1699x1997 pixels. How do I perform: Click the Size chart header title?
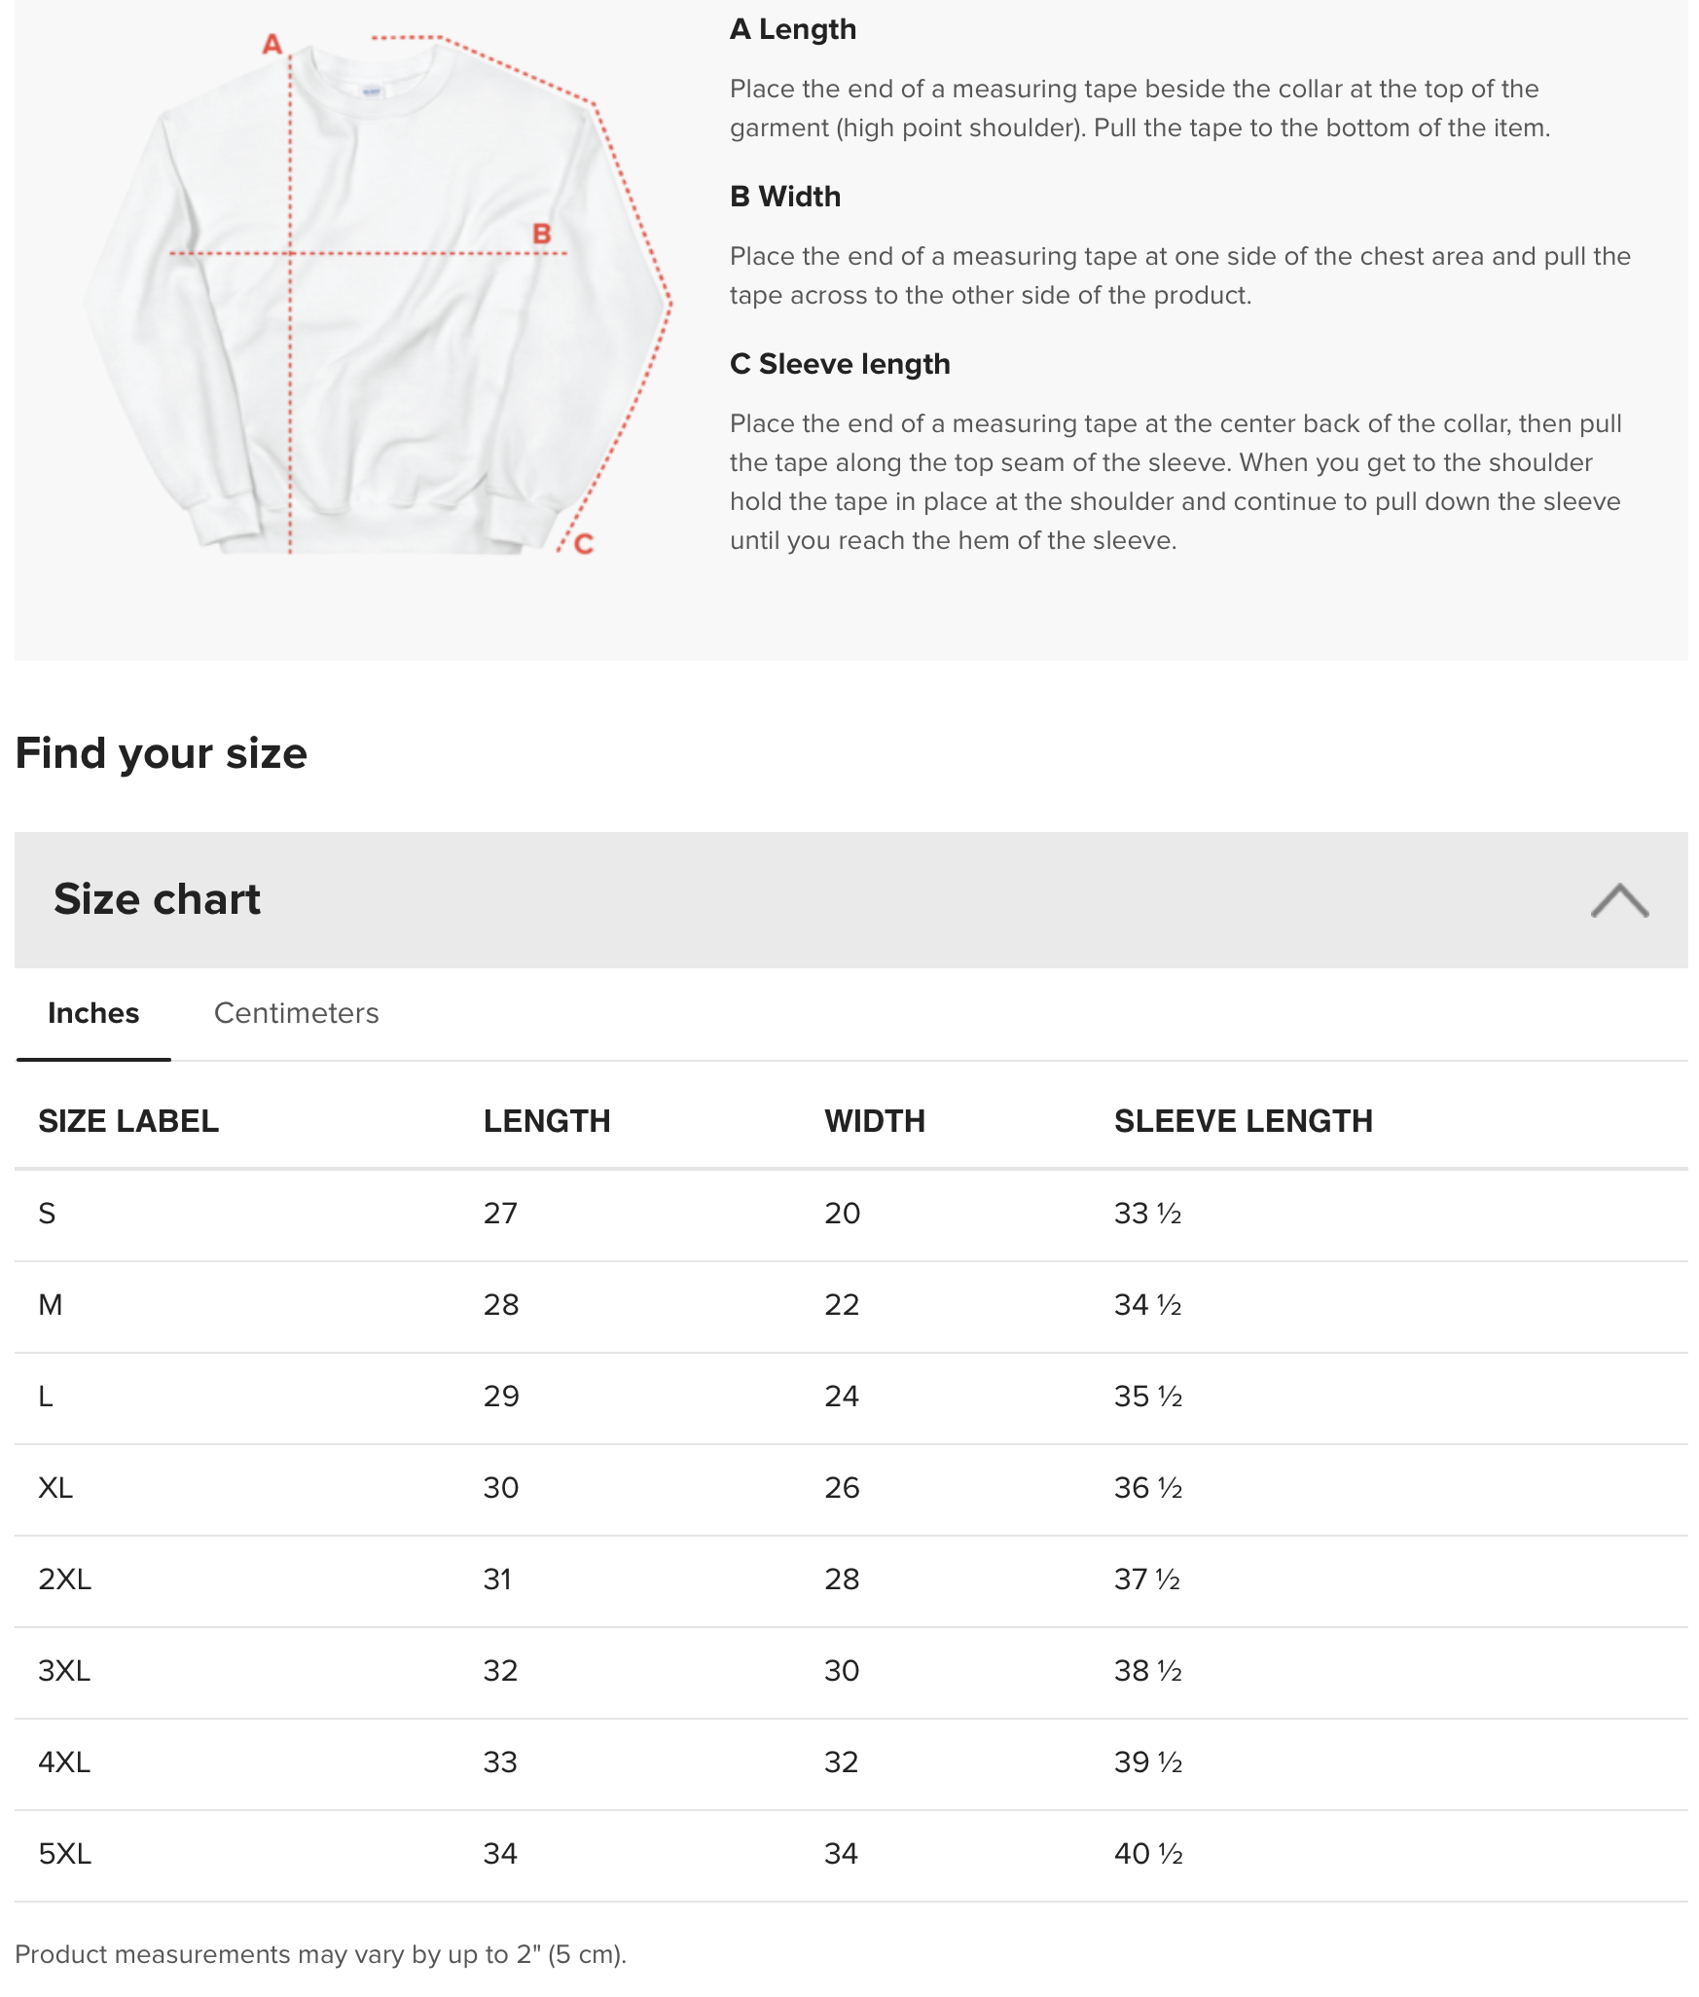(x=157, y=899)
